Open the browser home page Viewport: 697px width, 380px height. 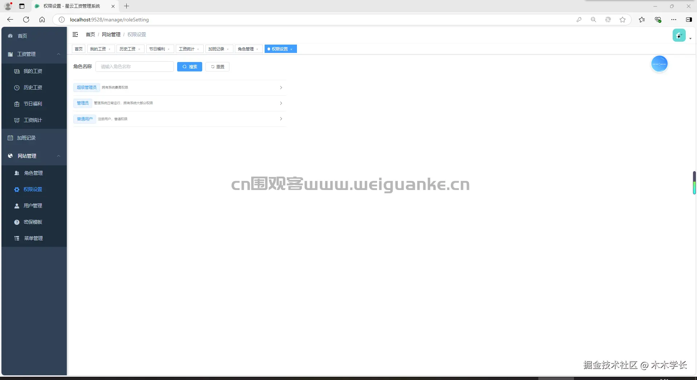coord(42,20)
